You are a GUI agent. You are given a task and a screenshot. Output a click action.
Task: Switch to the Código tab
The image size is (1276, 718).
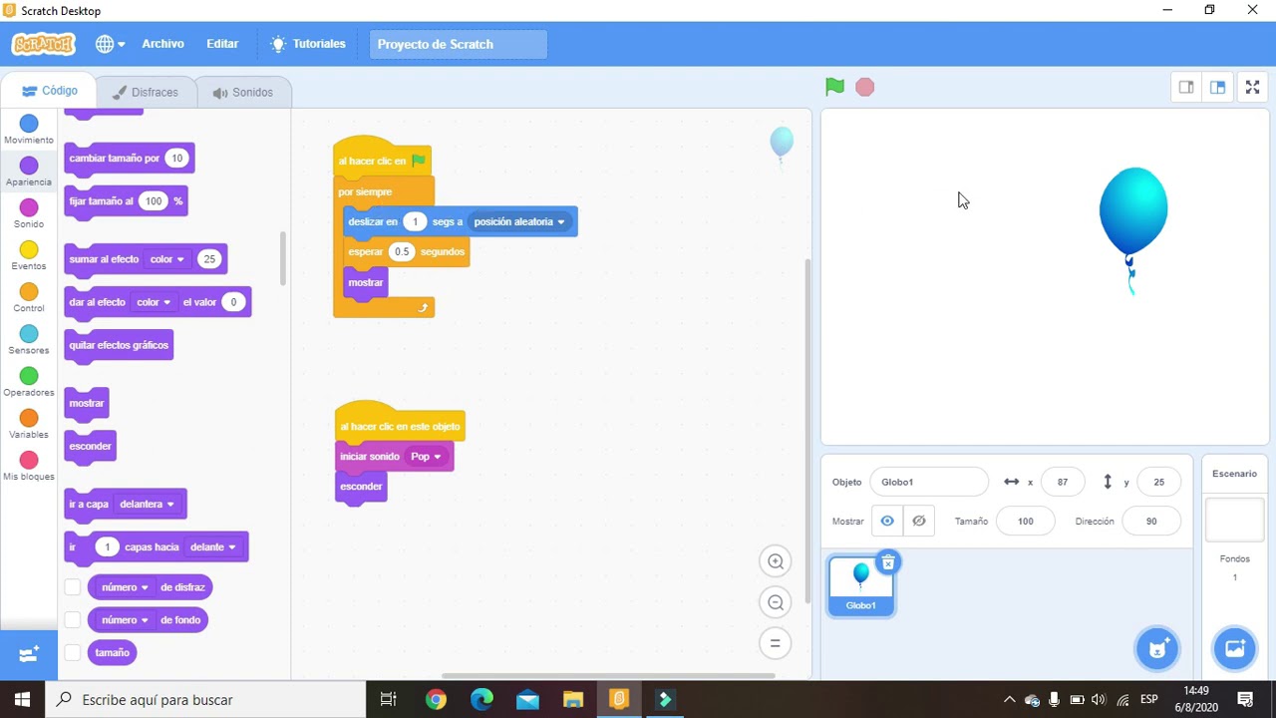tap(49, 91)
